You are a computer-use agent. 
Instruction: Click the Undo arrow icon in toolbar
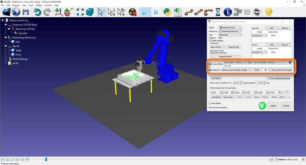(37, 12)
